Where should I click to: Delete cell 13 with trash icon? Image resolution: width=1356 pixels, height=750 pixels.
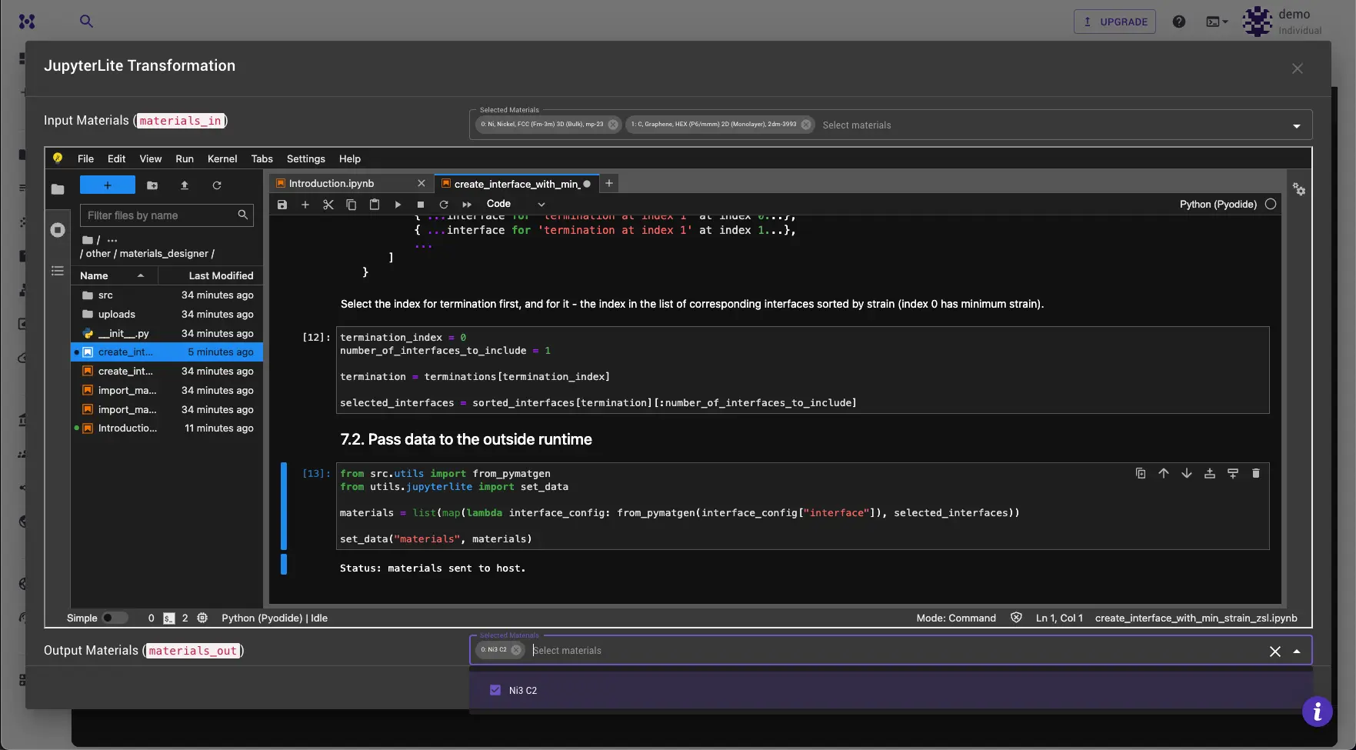[1257, 473]
